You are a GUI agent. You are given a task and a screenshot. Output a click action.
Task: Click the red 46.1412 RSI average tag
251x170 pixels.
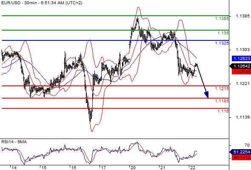[241, 158]
